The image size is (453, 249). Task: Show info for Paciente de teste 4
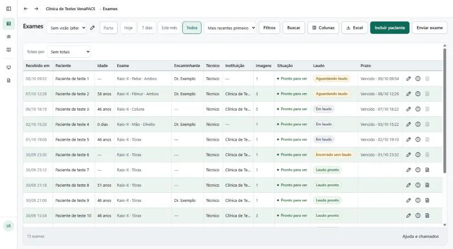(418, 124)
